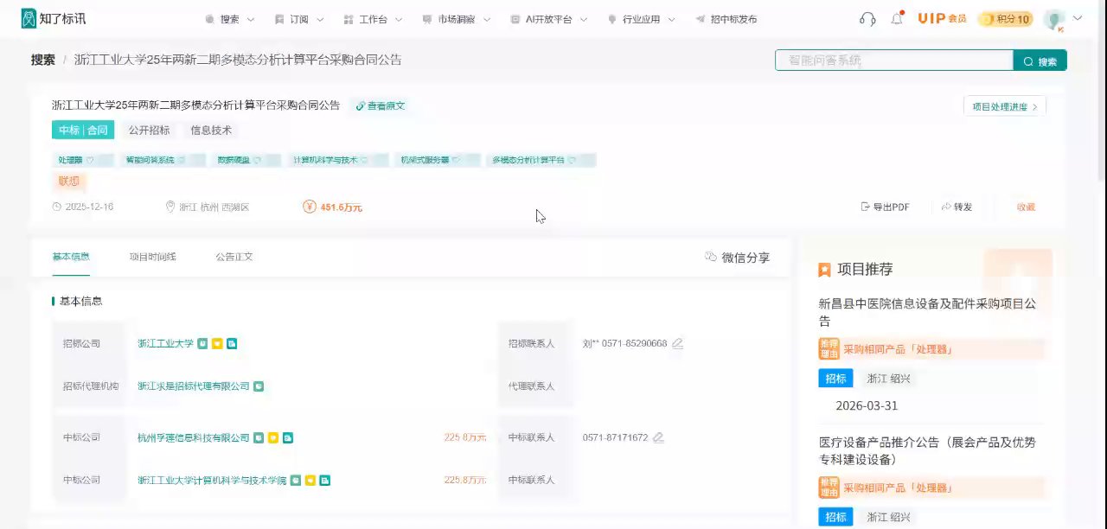
Task: Expand the 搜索 dropdown in the top navigation
Action: point(251,19)
